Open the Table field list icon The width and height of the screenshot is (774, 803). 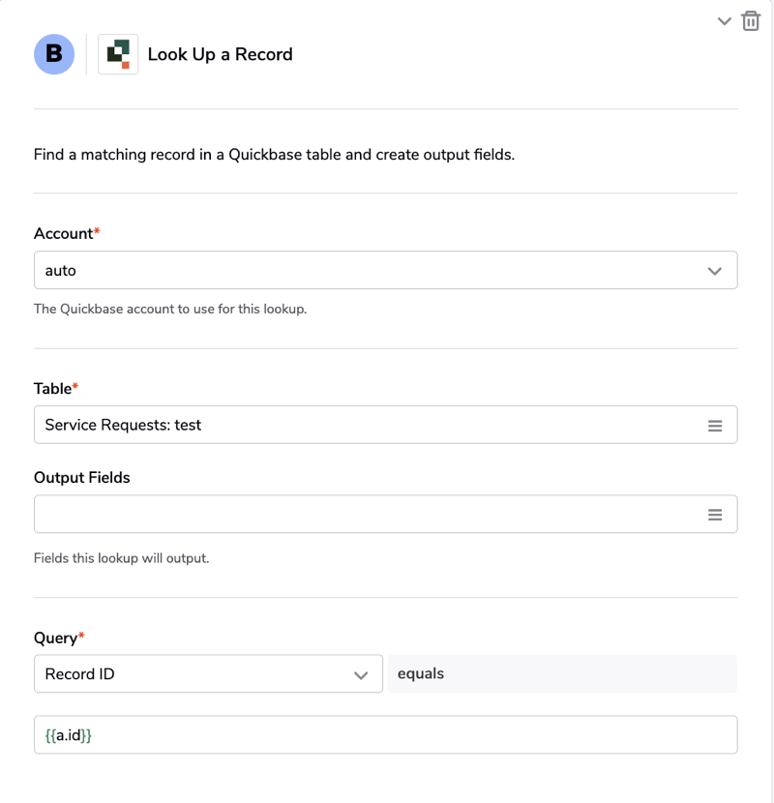[x=715, y=426]
